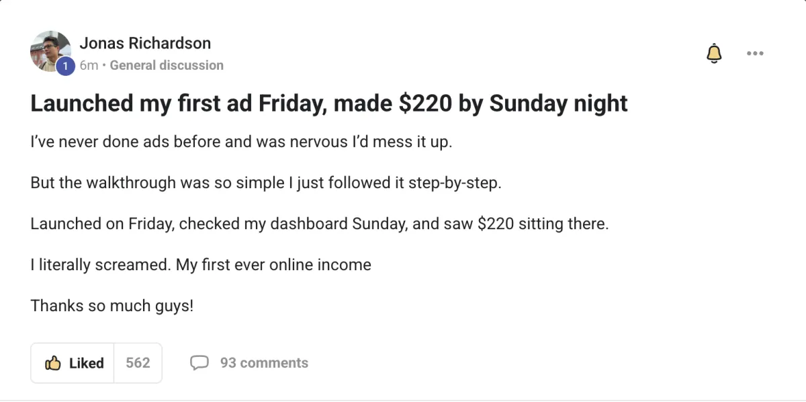Toggle the Liked button off

pyautogui.click(x=73, y=363)
